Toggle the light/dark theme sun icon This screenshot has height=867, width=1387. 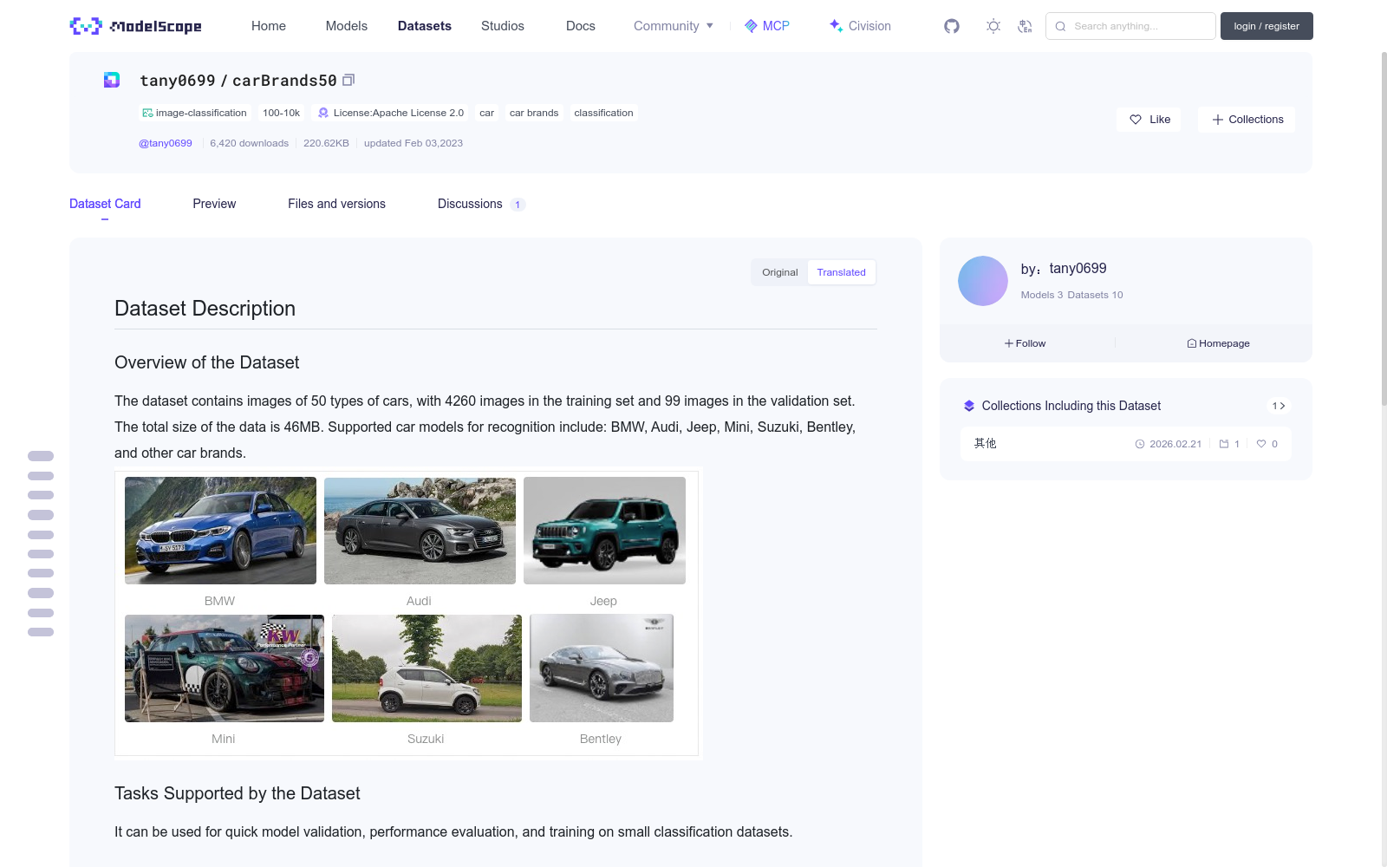993,26
